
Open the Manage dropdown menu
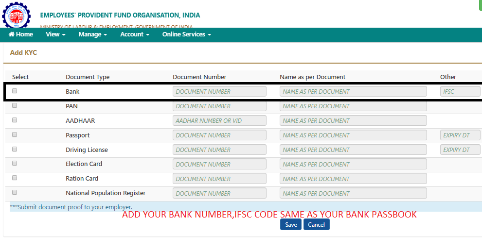pyautogui.click(x=92, y=34)
